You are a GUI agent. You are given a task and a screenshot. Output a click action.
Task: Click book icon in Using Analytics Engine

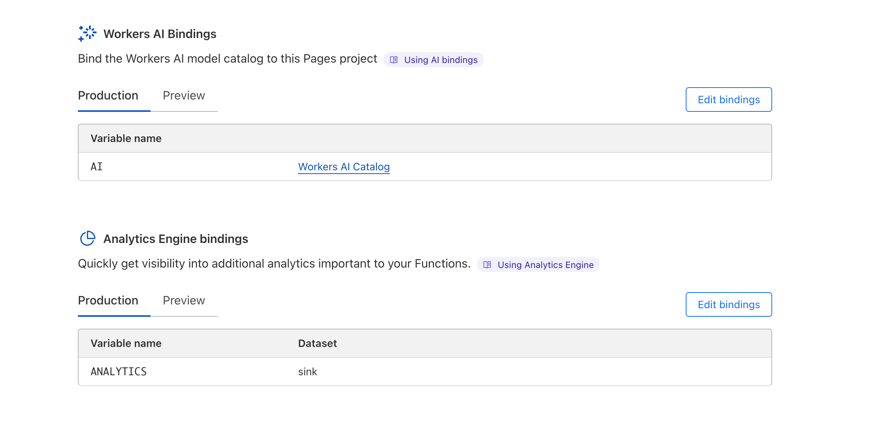click(487, 265)
